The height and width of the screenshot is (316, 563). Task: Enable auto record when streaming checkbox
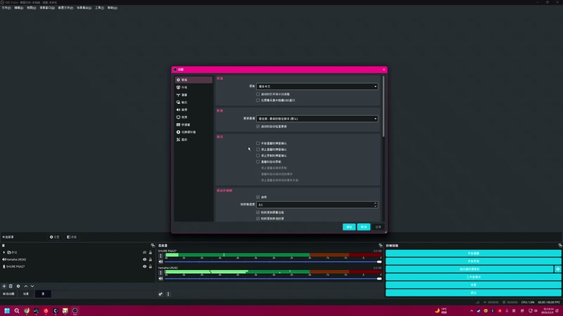[x=258, y=162]
